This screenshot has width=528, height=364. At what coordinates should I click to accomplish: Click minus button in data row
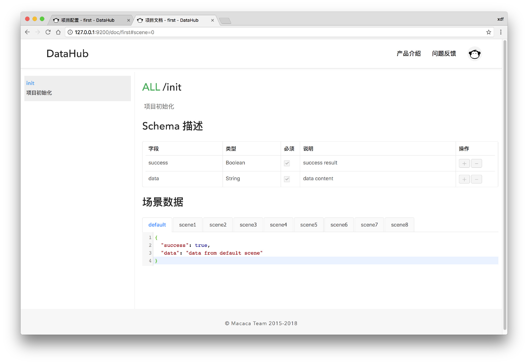(476, 179)
